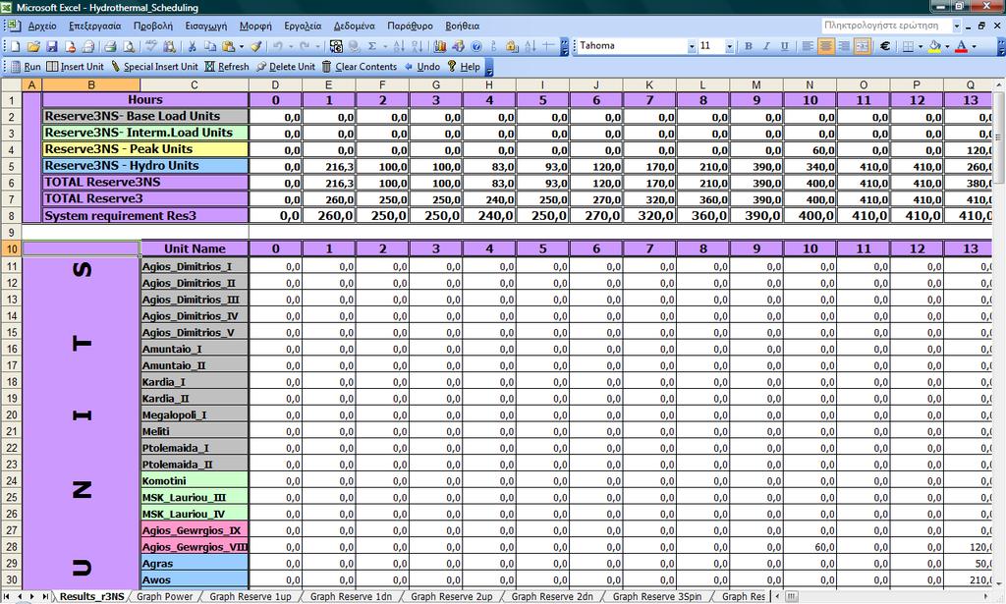Image resolution: width=1006 pixels, height=604 pixels.
Task: Toggle Center alignment
Action: pos(825,46)
